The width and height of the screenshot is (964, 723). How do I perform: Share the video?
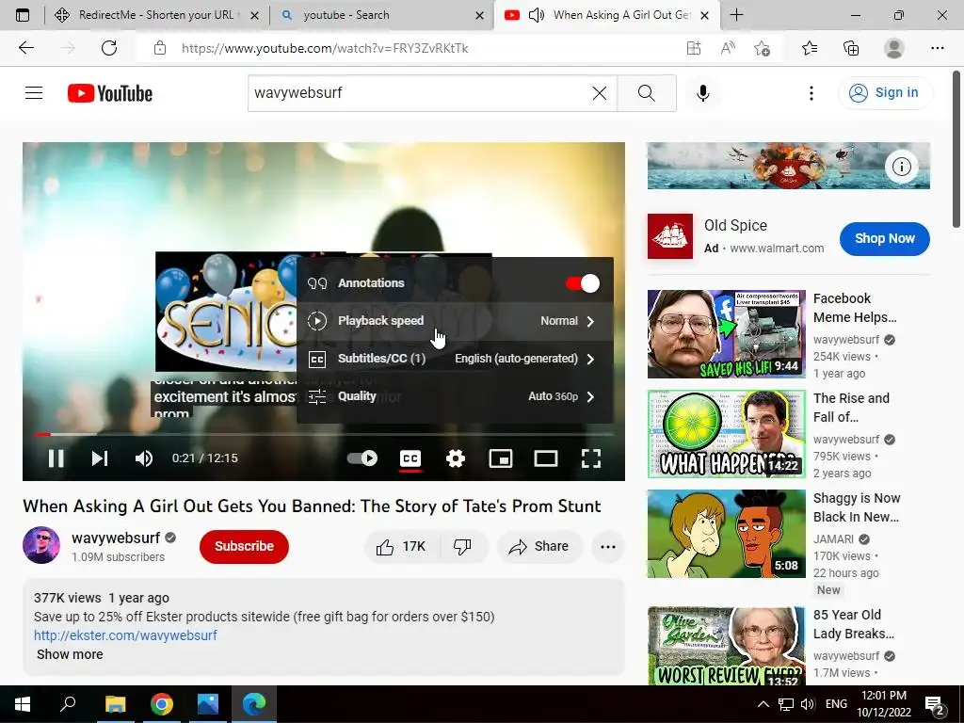pos(539,547)
